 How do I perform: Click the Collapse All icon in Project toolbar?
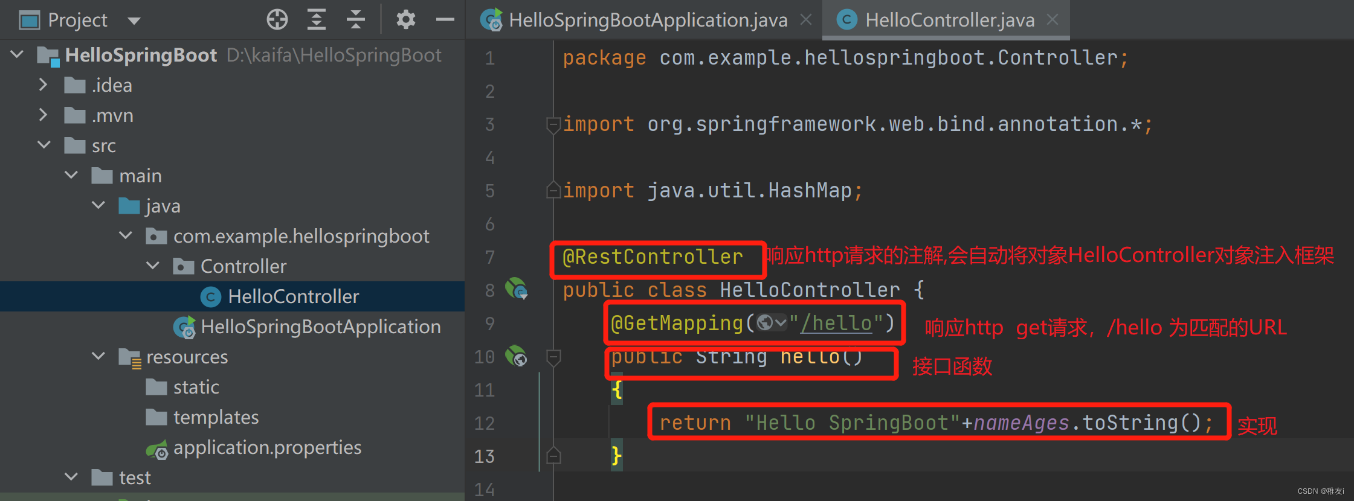[356, 19]
